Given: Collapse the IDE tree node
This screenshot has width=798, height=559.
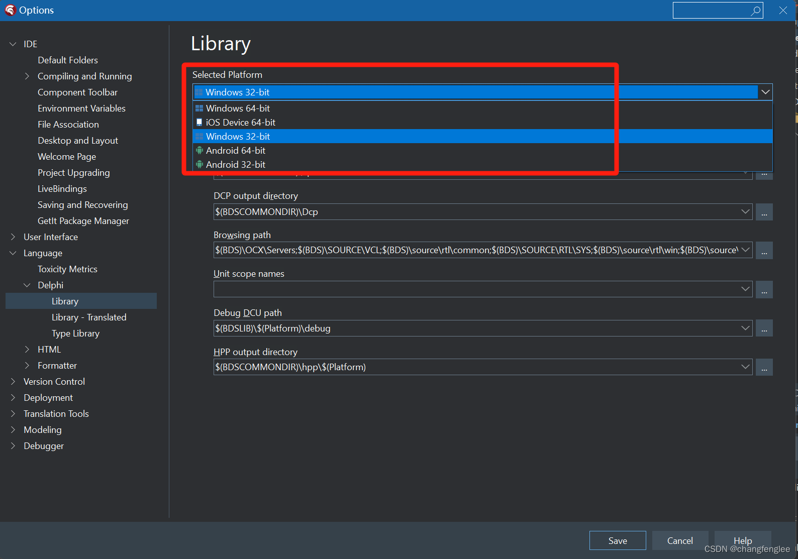Looking at the screenshot, I should coord(13,44).
